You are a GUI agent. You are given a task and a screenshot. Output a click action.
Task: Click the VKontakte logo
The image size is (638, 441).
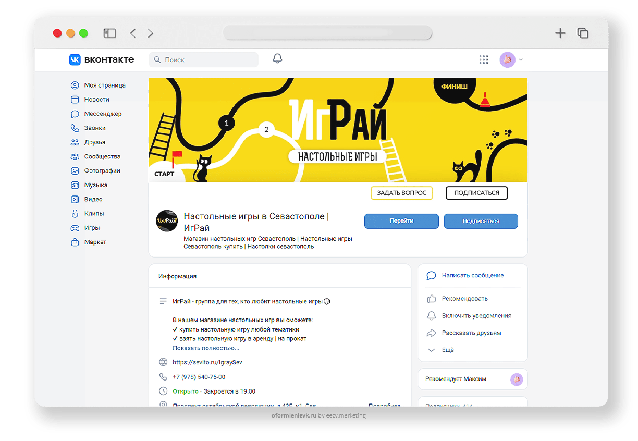pos(102,60)
